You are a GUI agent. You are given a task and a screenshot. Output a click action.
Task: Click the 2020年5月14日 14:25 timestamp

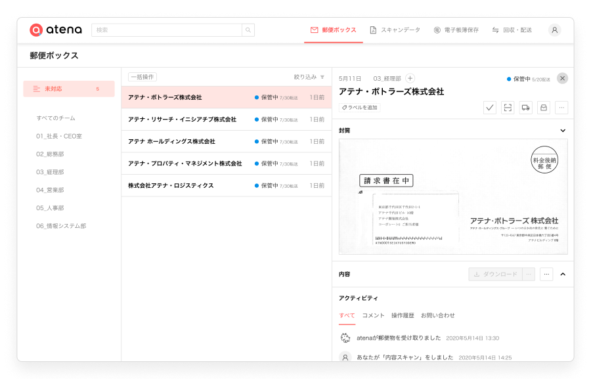(x=485, y=357)
